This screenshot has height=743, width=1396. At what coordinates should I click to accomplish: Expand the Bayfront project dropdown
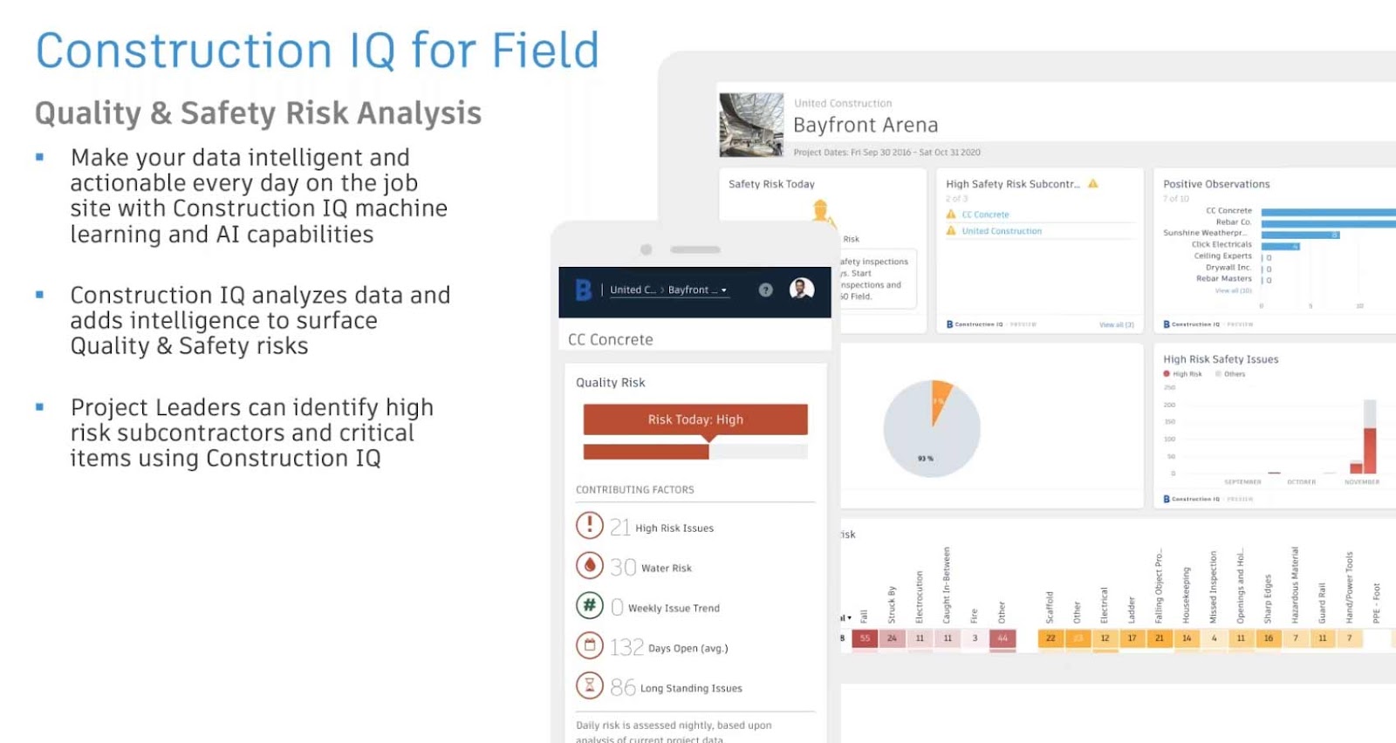(x=697, y=290)
